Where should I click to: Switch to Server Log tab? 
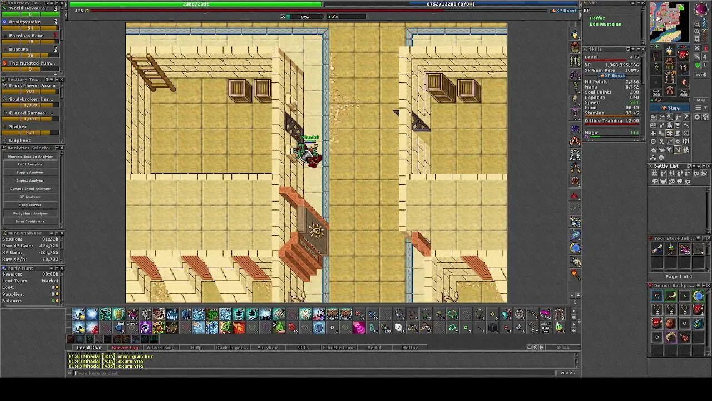[125, 348]
